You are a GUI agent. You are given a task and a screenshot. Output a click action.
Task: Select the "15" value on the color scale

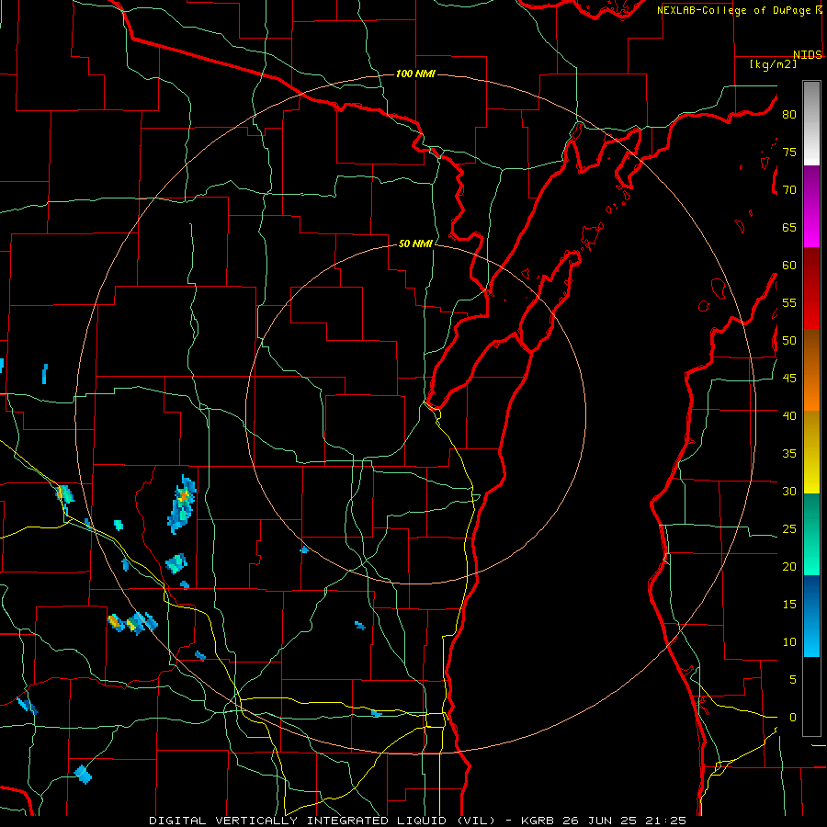(x=789, y=605)
